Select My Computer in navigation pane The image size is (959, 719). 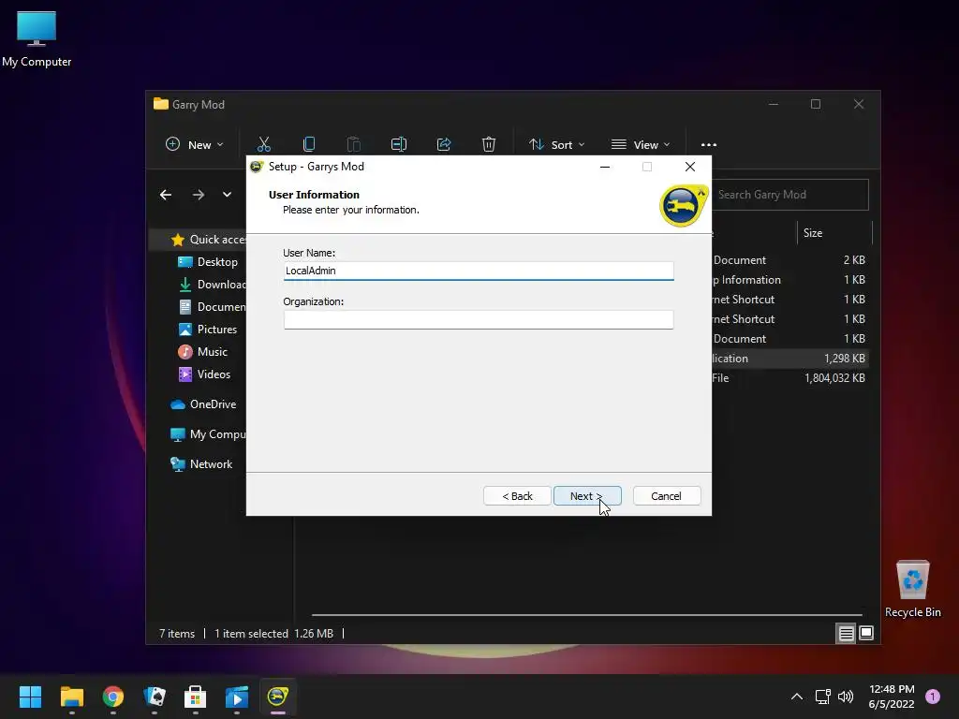point(208,434)
